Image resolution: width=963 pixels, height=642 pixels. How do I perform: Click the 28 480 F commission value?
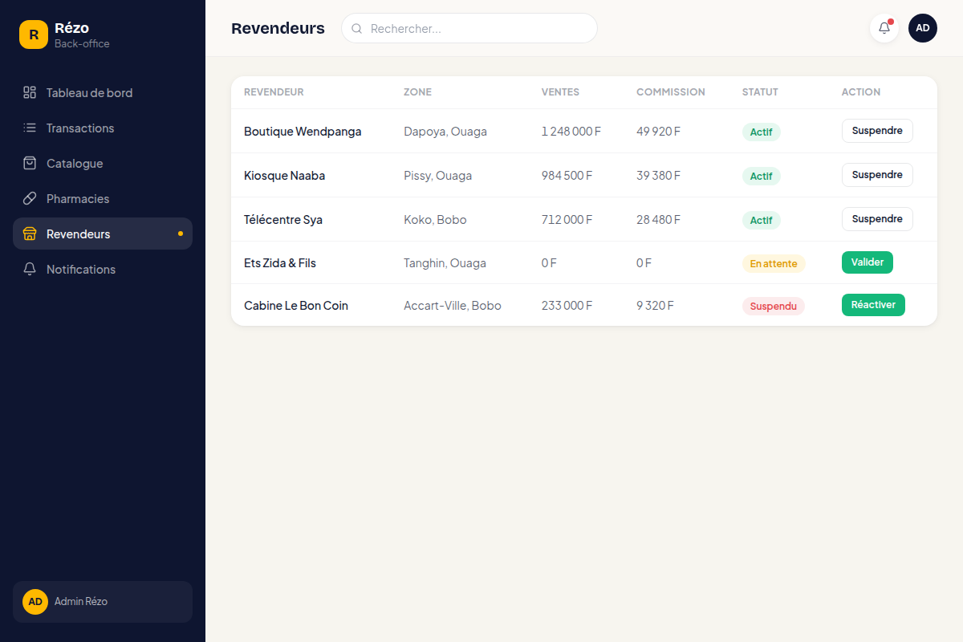coord(659,220)
